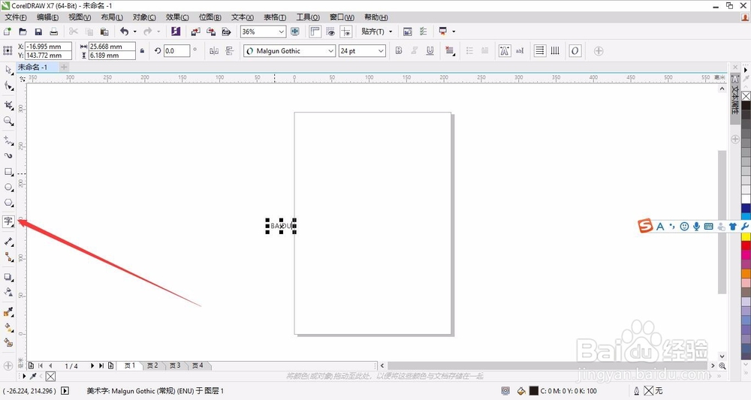
Task: Click the X position input field
Action: point(48,47)
